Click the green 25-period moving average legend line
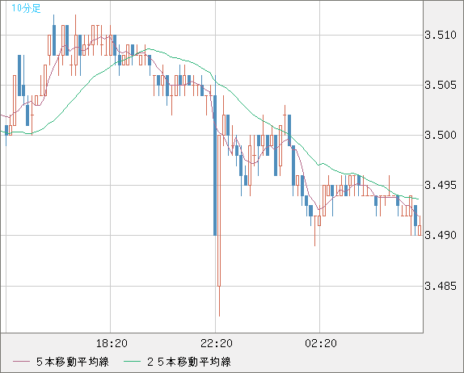The width and height of the screenshot is (464, 373). click(x=132, y=362)
